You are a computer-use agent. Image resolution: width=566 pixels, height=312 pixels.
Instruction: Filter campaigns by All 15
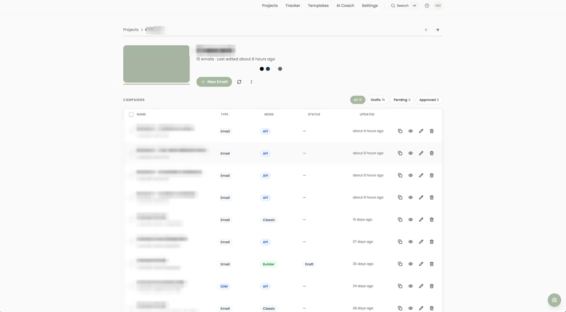358,100
